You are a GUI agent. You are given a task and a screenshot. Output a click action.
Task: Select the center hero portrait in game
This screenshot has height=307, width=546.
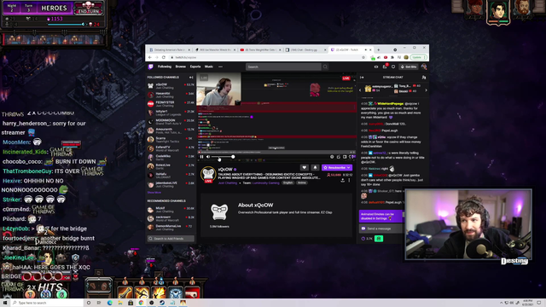[x=498, y=12]
